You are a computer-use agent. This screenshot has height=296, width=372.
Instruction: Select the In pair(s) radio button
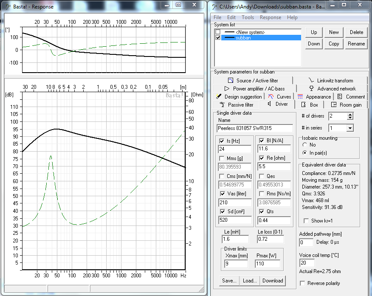305,153
